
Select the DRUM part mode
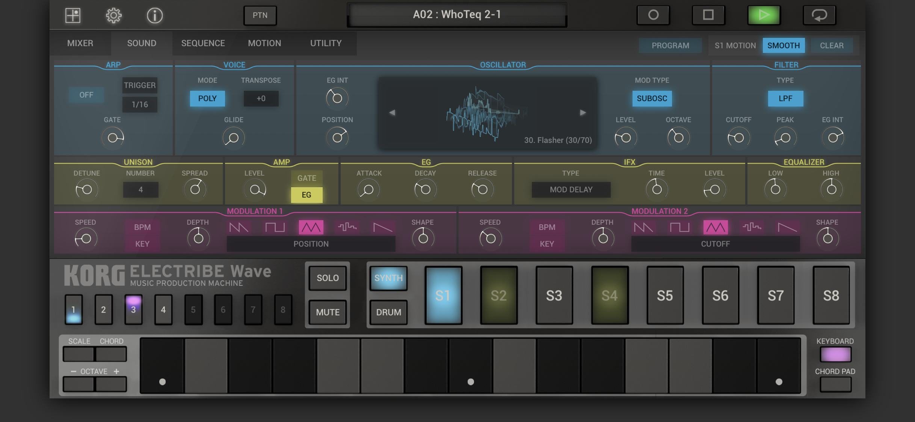coord(388,312)
